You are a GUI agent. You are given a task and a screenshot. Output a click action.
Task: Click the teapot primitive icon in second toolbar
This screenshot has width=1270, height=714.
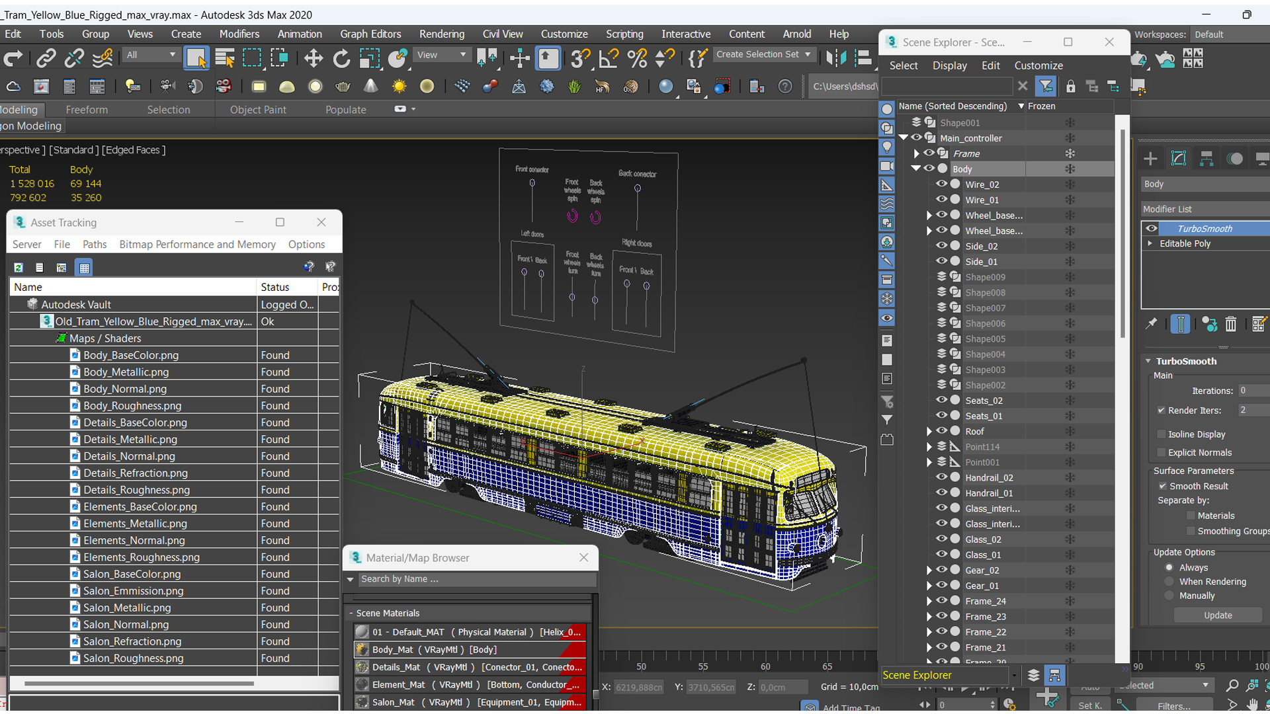pyautogui.click(x=343, y=87)
